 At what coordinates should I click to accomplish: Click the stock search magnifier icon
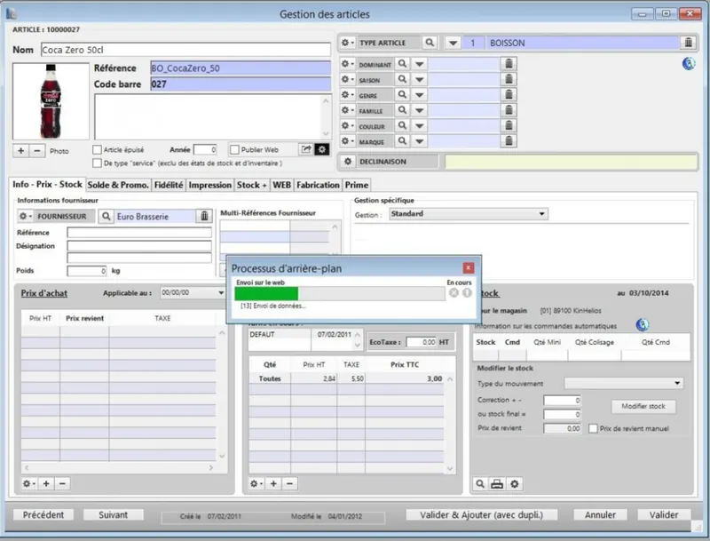tap(480, 484)
